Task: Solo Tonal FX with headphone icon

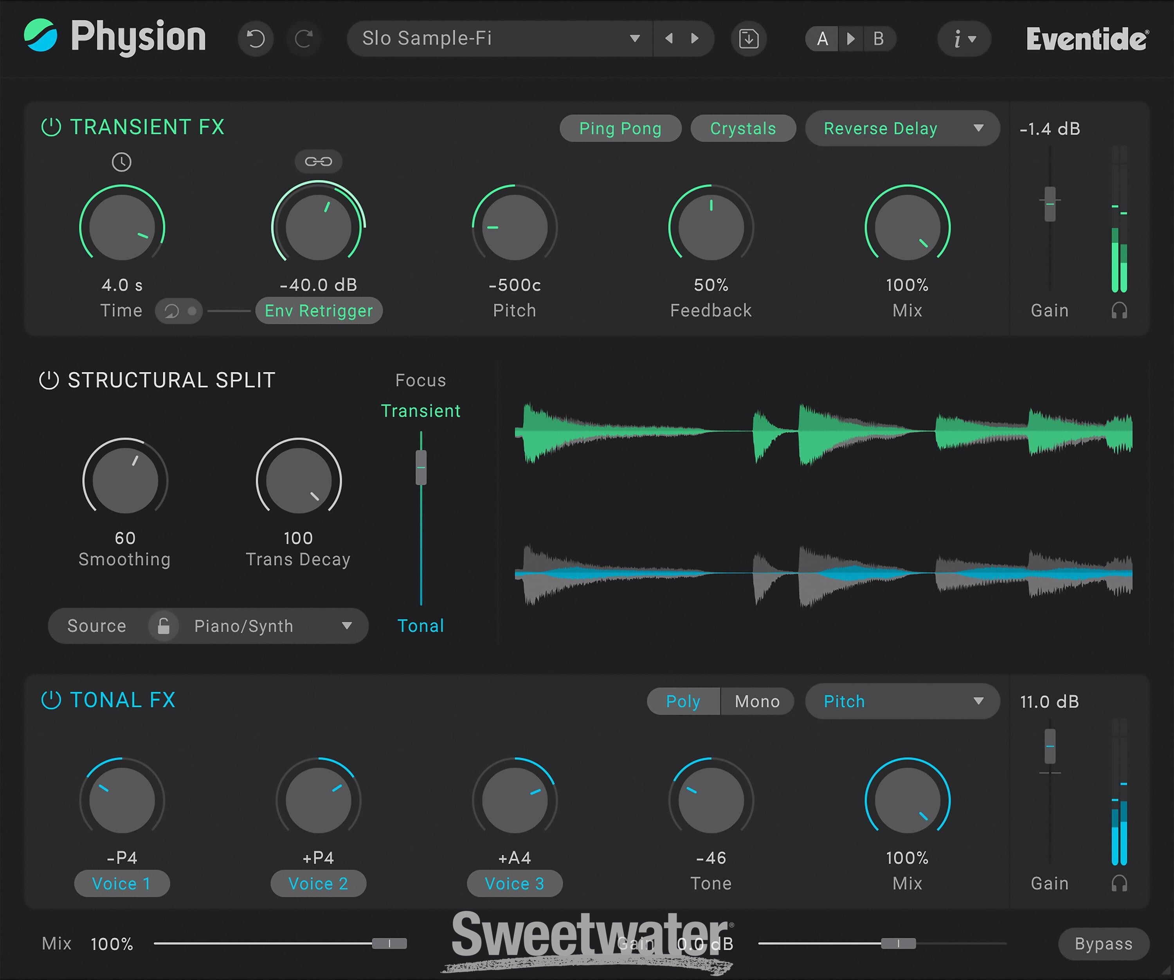Action: coord(1119,883)
